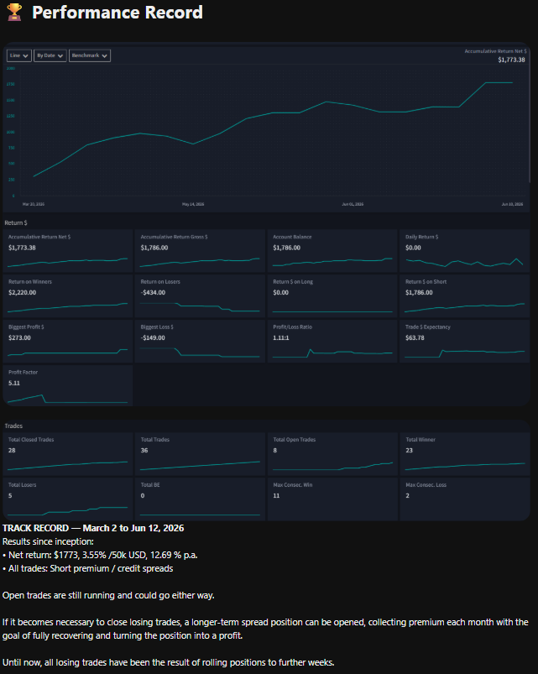
Task: Click the TRACK RECORD heading line
Action: point(93,528)
